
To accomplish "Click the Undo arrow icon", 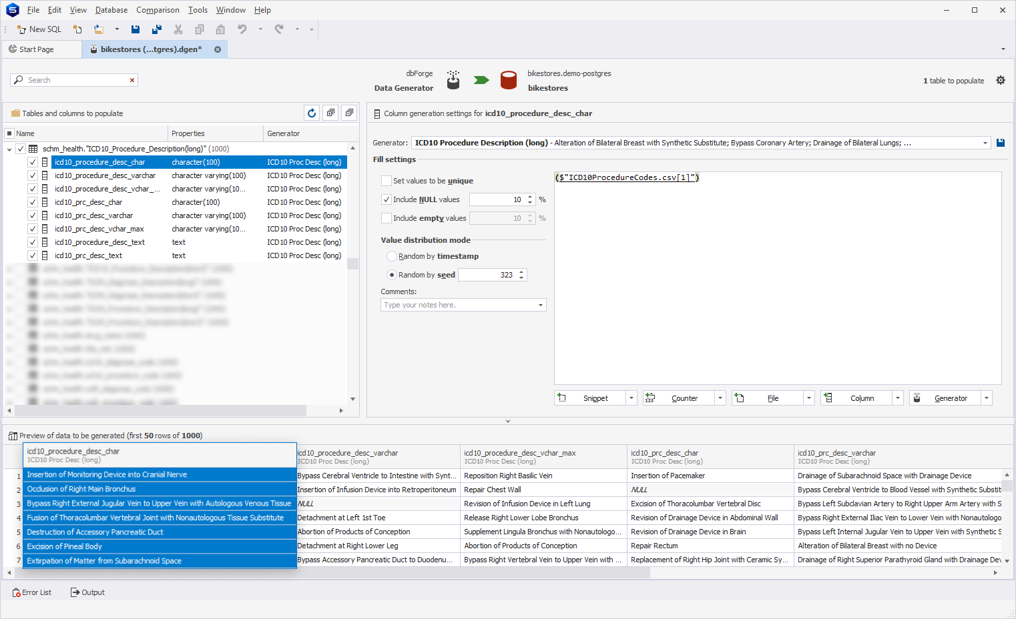I will [242, 29].
